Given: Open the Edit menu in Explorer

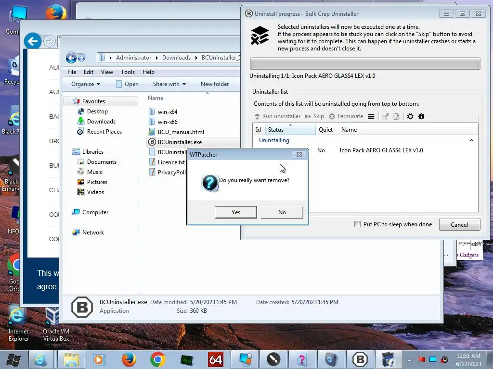Looking at the screenshot, I should tap(89, 72).
